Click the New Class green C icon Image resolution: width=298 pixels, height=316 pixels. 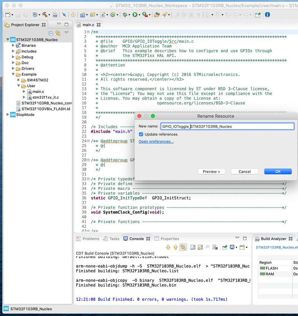coord(113,15)
